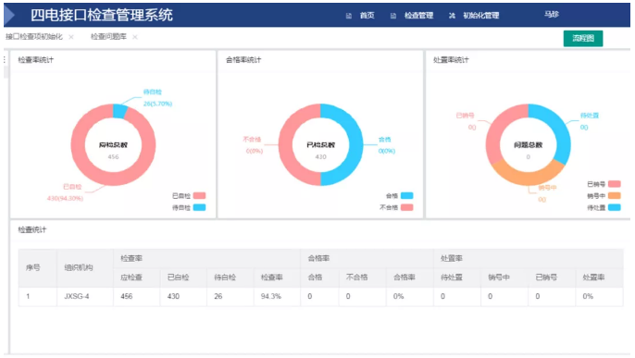Toggle 待自检 legend in 检查率统计 chart

189,207
